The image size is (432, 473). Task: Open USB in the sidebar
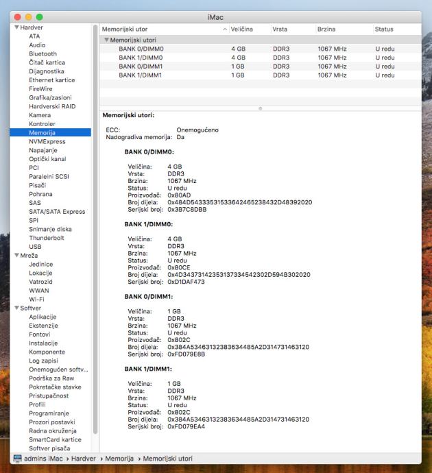[x=35, y=247]
